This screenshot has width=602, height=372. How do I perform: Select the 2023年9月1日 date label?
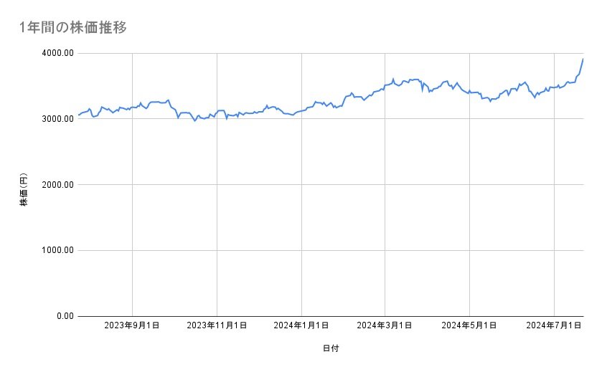(x=132, y=326)
